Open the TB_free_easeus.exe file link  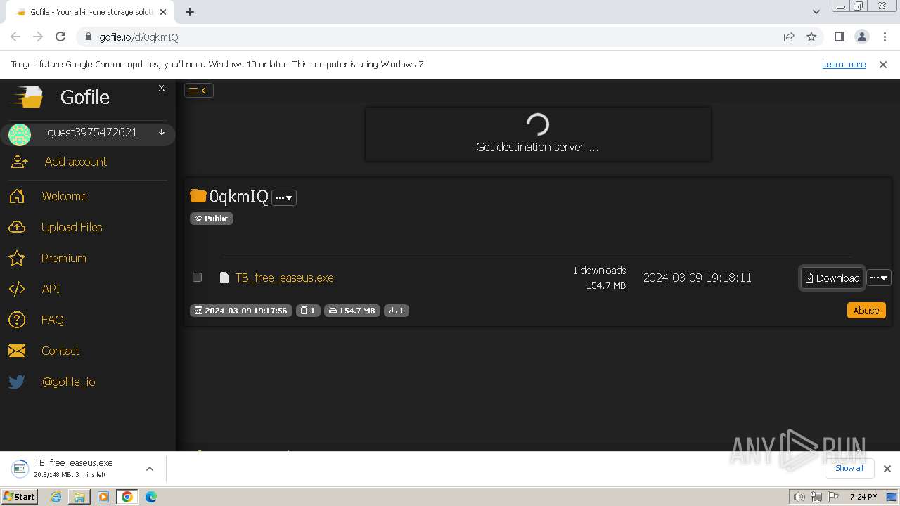[x=284, y=278]
